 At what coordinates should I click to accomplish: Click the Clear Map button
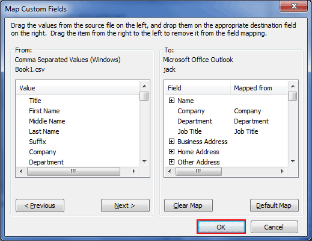click(188, 205)
